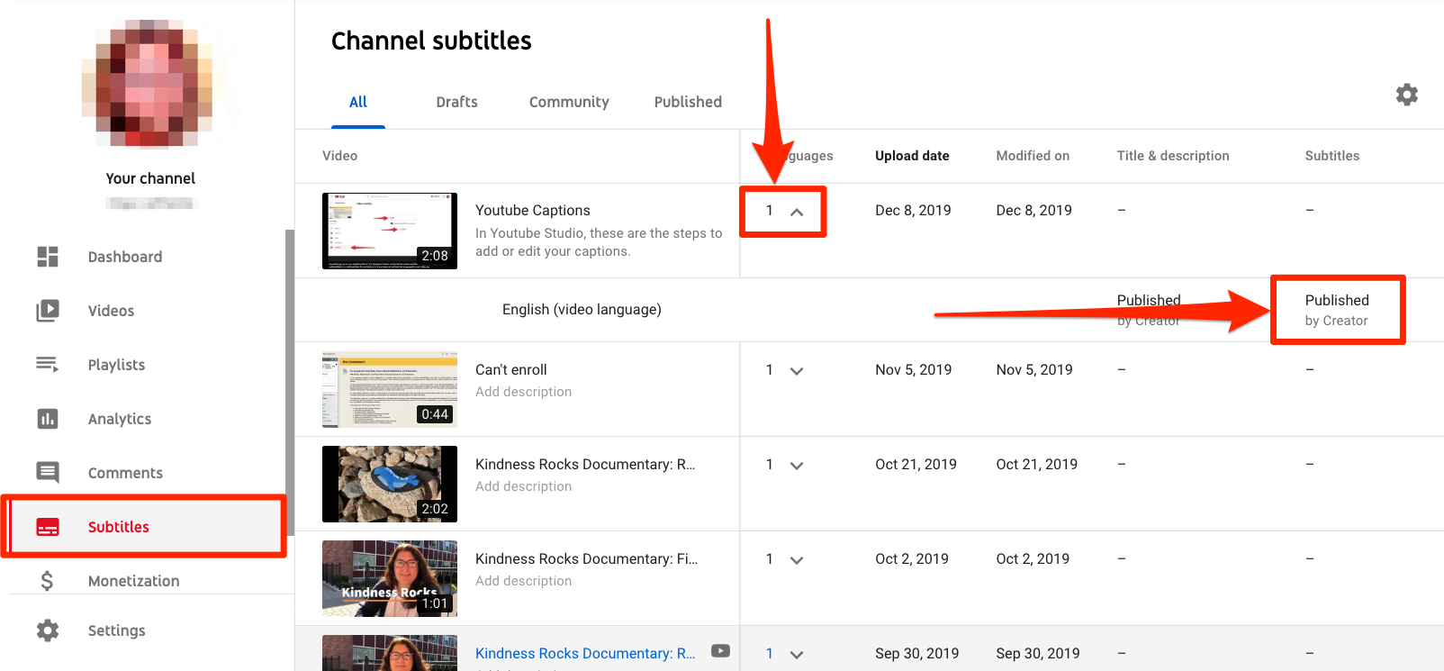Expand languages for Oct 21 Kindness Rocks video
Screen dimensions: 1444x671
tap(796, 465)
